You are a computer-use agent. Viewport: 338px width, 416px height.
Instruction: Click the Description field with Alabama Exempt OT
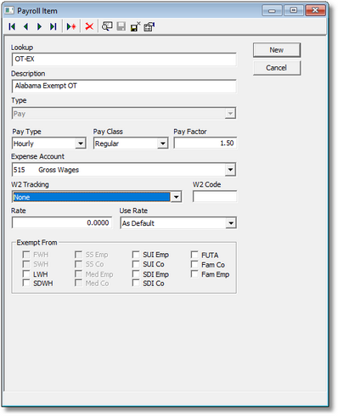point(124,86)
